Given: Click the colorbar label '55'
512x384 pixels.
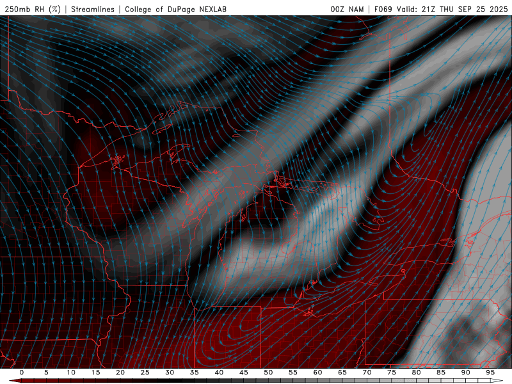Looking at the screenshot, I should click(293, 372).
